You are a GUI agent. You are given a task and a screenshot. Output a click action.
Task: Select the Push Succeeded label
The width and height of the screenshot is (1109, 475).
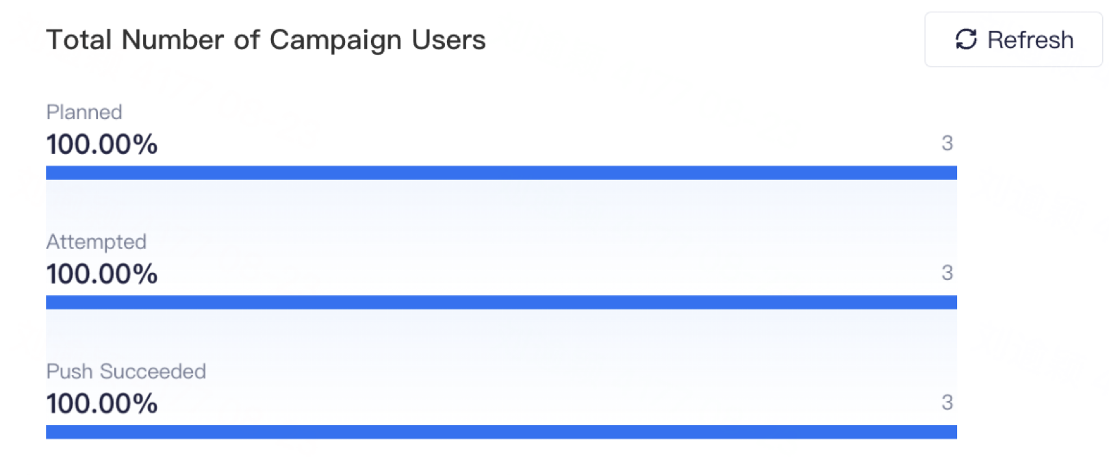click(x=126, y=372)
